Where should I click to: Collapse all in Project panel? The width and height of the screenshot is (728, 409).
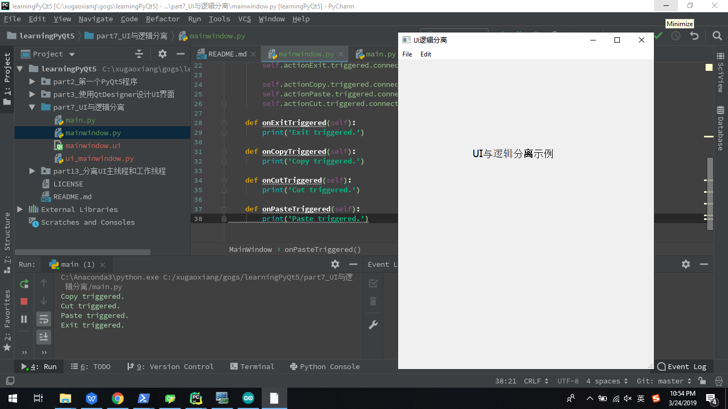pyautogui.click(x=139, y=54)
